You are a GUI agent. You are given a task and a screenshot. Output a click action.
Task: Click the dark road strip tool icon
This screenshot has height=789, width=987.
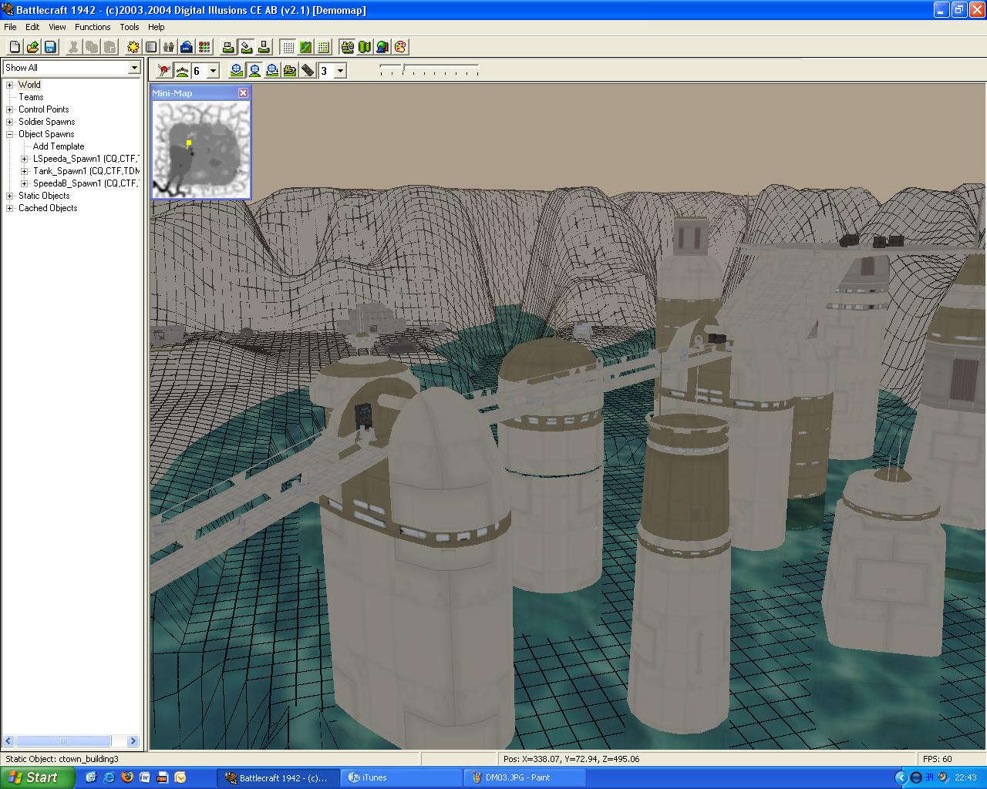(x=308, y=71)
